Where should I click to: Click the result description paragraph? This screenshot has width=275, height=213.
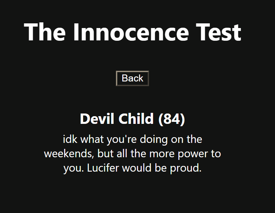click(132, 154)
